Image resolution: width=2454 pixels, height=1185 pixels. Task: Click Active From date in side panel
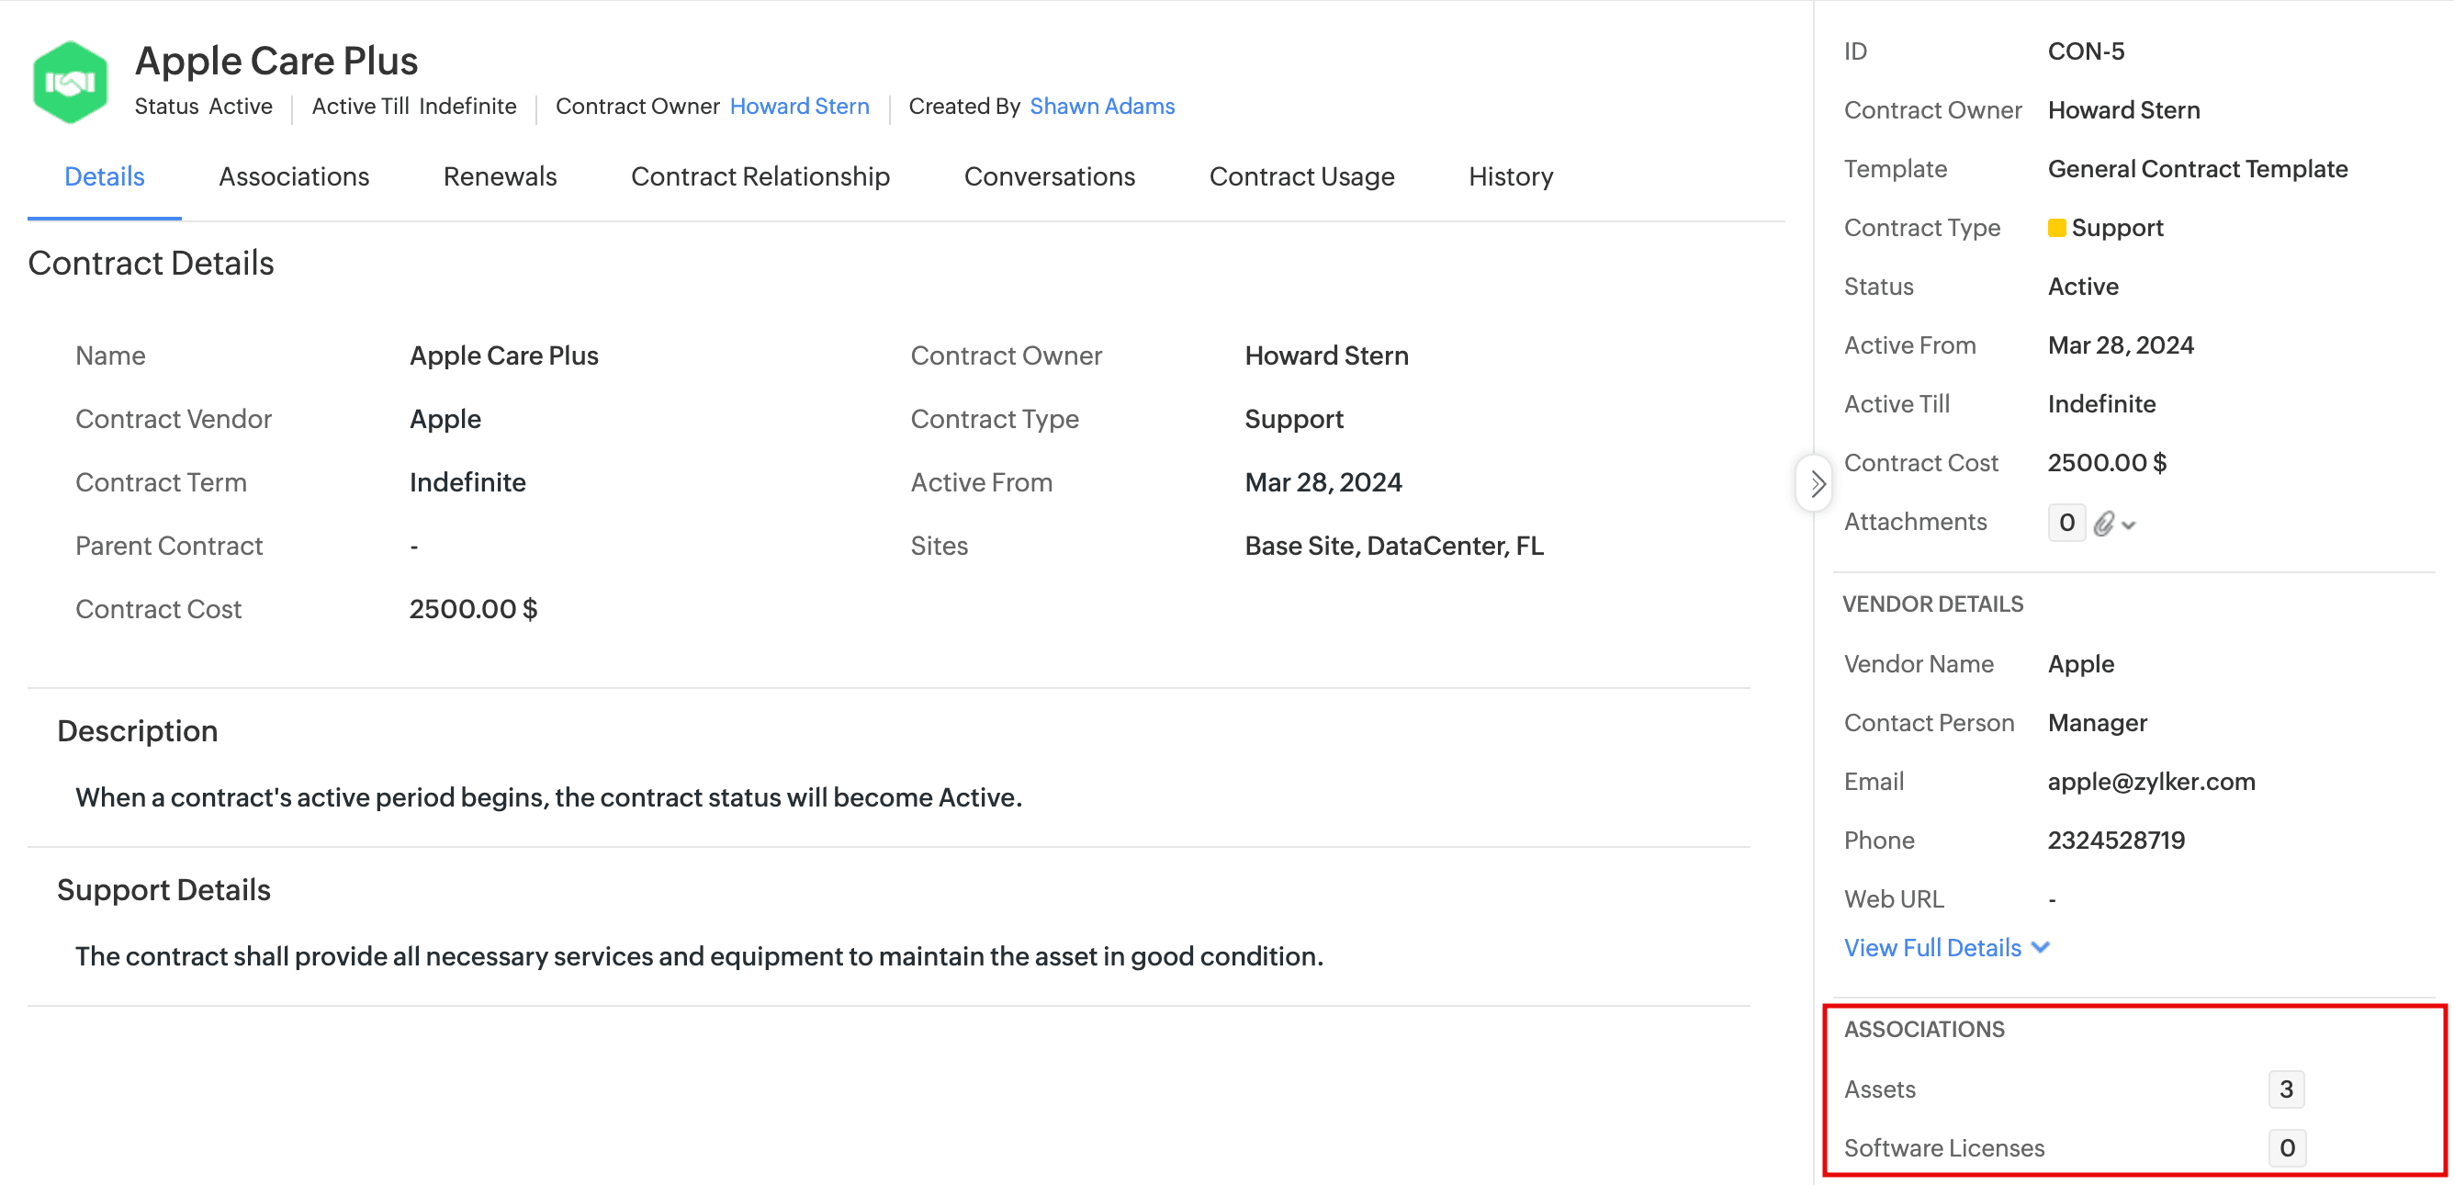tap(2121, 344)
